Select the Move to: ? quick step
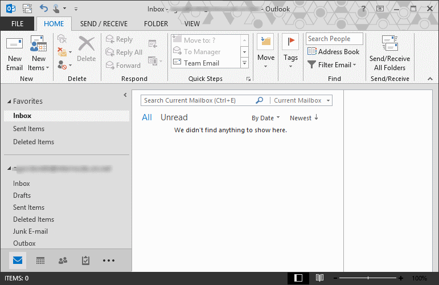Image resolution: width=439 pixels, height=285 pixels. tap(206, 40)
